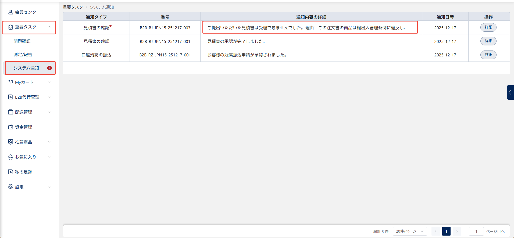Image resolution: width=514 pixels, height=238 pixels.
Task: Click number B2B-BJ-JPN15-251217-001
Action: [x=165, y=41]
